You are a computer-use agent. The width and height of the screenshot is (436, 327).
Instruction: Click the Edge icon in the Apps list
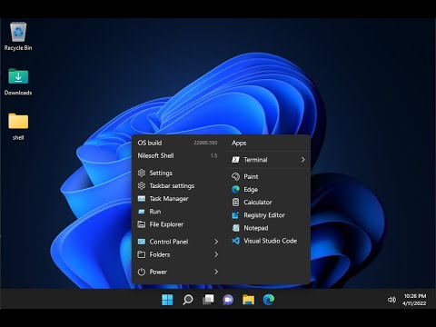[235, 189]
